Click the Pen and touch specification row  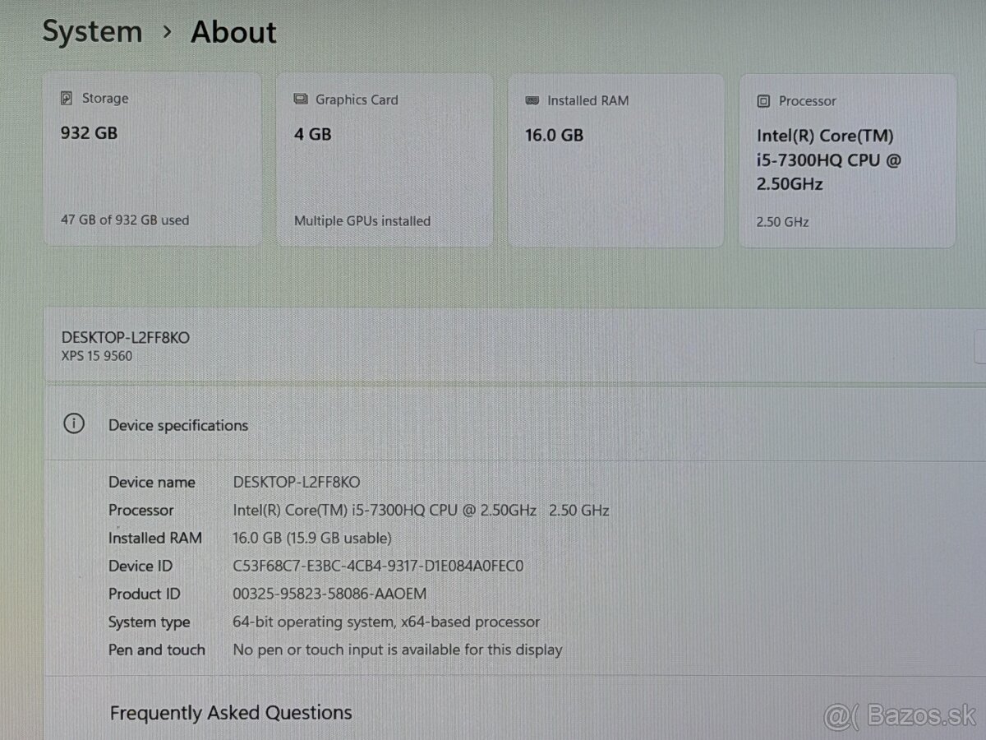[x=329, y=650]
